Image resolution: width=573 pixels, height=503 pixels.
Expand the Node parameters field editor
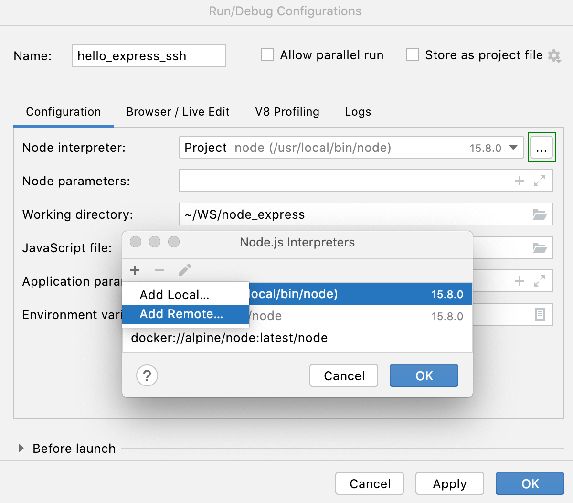(x=540, y=181)
